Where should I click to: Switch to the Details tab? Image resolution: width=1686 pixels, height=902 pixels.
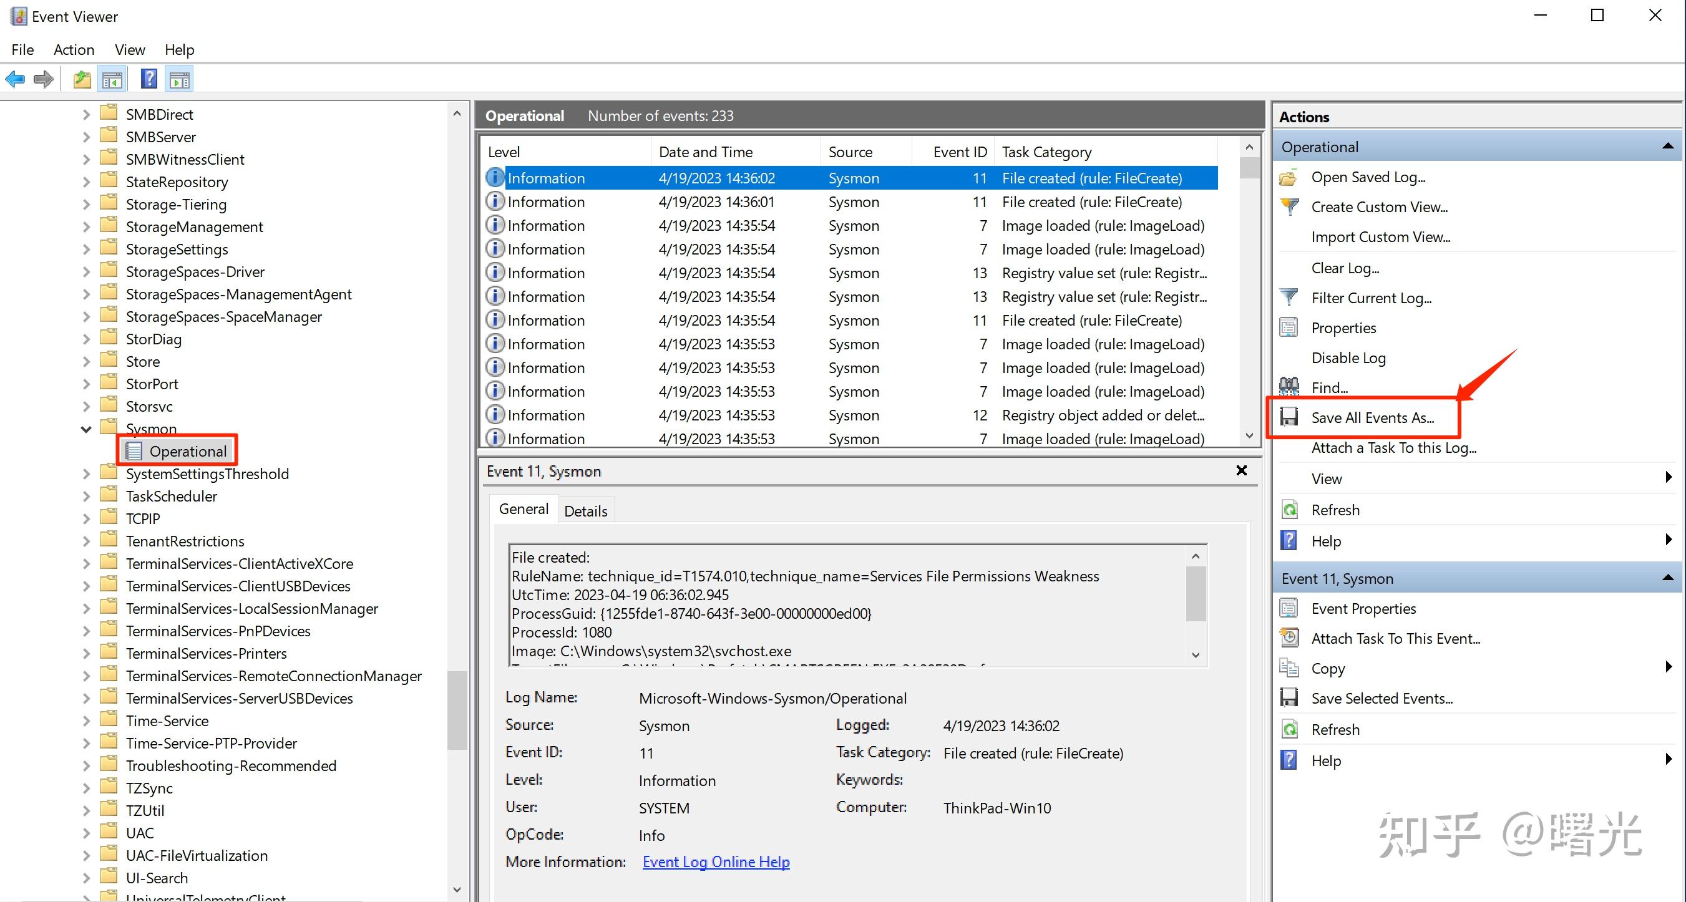[x=585, y=511]
